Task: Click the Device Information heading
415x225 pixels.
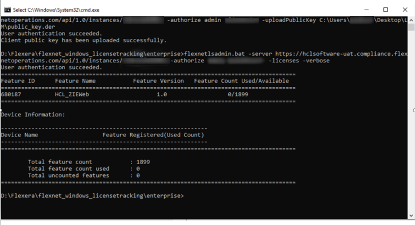Action: [x=33, y=114]
